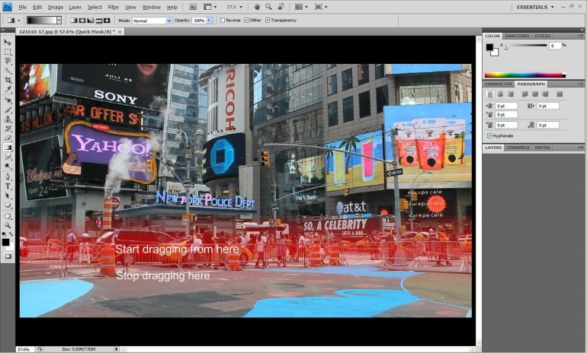This screenshot has height=353, width=587.
Task: Select the Brush tool
Action: tap(8, 110)
